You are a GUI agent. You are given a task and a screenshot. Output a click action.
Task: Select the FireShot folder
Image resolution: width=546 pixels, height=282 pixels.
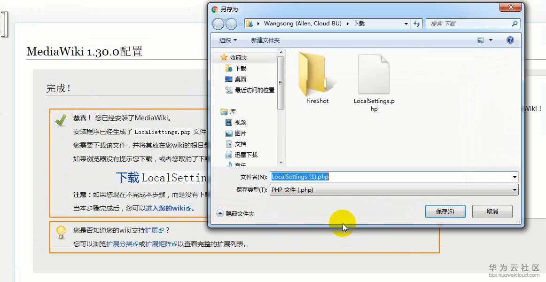point(317,78)
